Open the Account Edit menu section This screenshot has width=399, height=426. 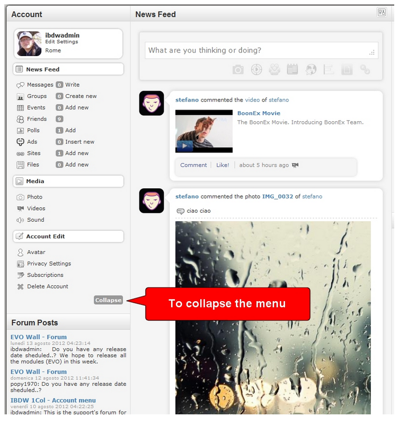click(68, 237)
